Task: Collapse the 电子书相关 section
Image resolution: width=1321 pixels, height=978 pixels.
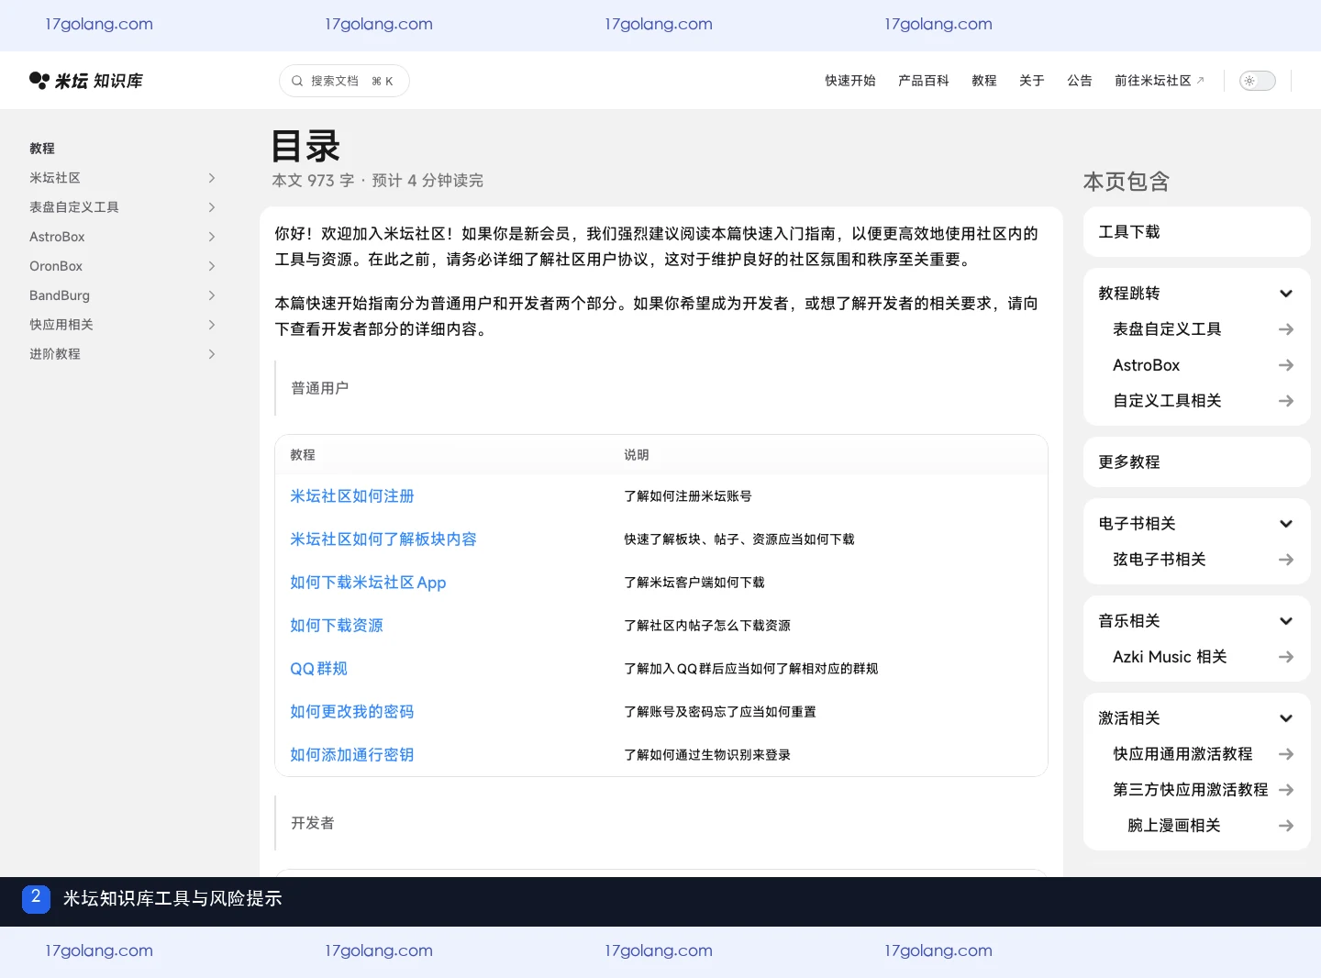Action: pos(1286,524)
